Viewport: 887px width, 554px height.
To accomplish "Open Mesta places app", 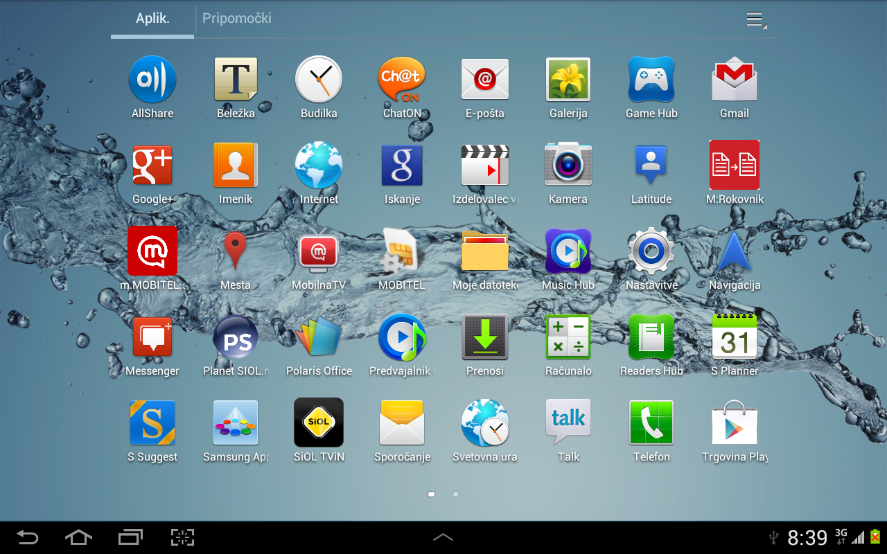I will [x=236, y=251].
